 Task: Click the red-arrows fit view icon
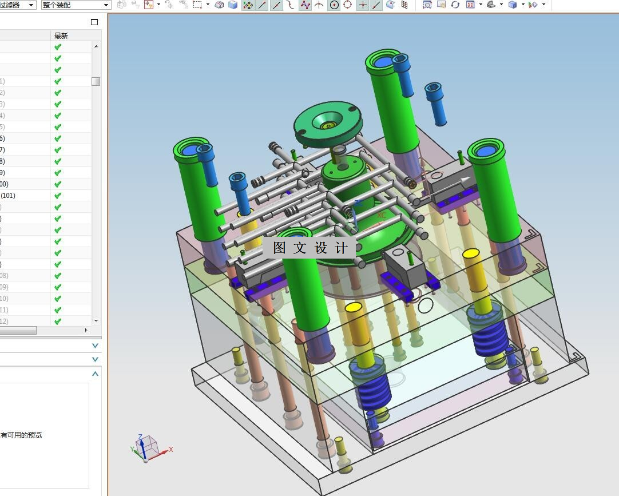pyautogui.click(x=470, y=5)
